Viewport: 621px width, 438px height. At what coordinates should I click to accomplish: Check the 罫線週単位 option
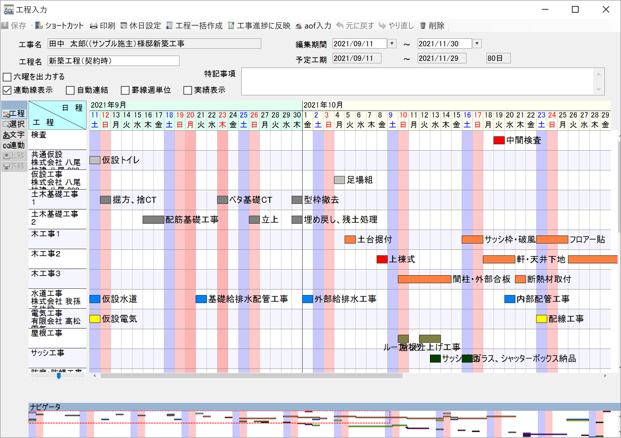(125, 90)
